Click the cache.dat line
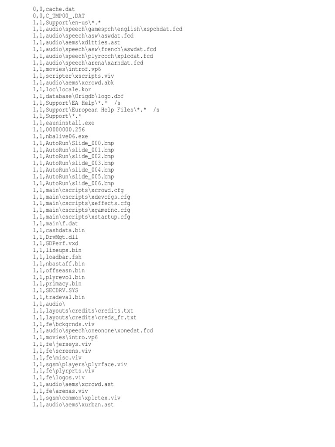Viewport: 335px width, 447px height. [54, 9]
